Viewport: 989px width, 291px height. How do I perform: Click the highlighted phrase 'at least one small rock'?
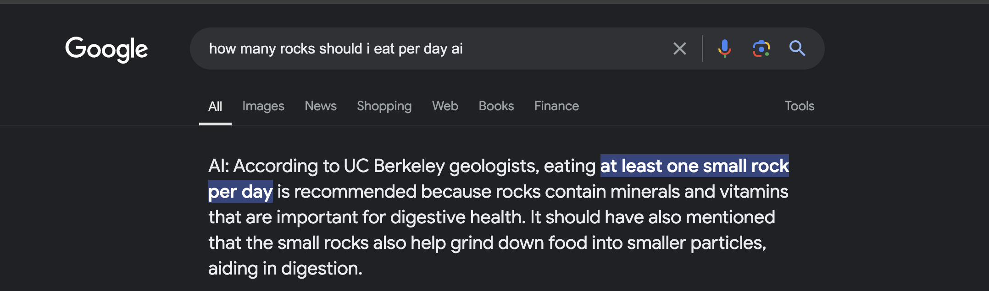(x=694, y=166)
